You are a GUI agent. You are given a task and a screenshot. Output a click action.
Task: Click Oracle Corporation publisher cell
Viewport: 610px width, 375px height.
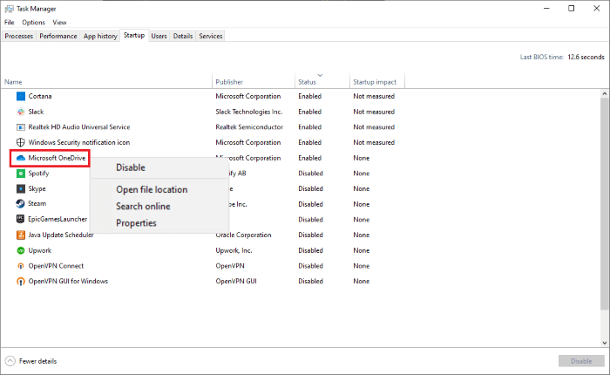click(x=243, y=235)
